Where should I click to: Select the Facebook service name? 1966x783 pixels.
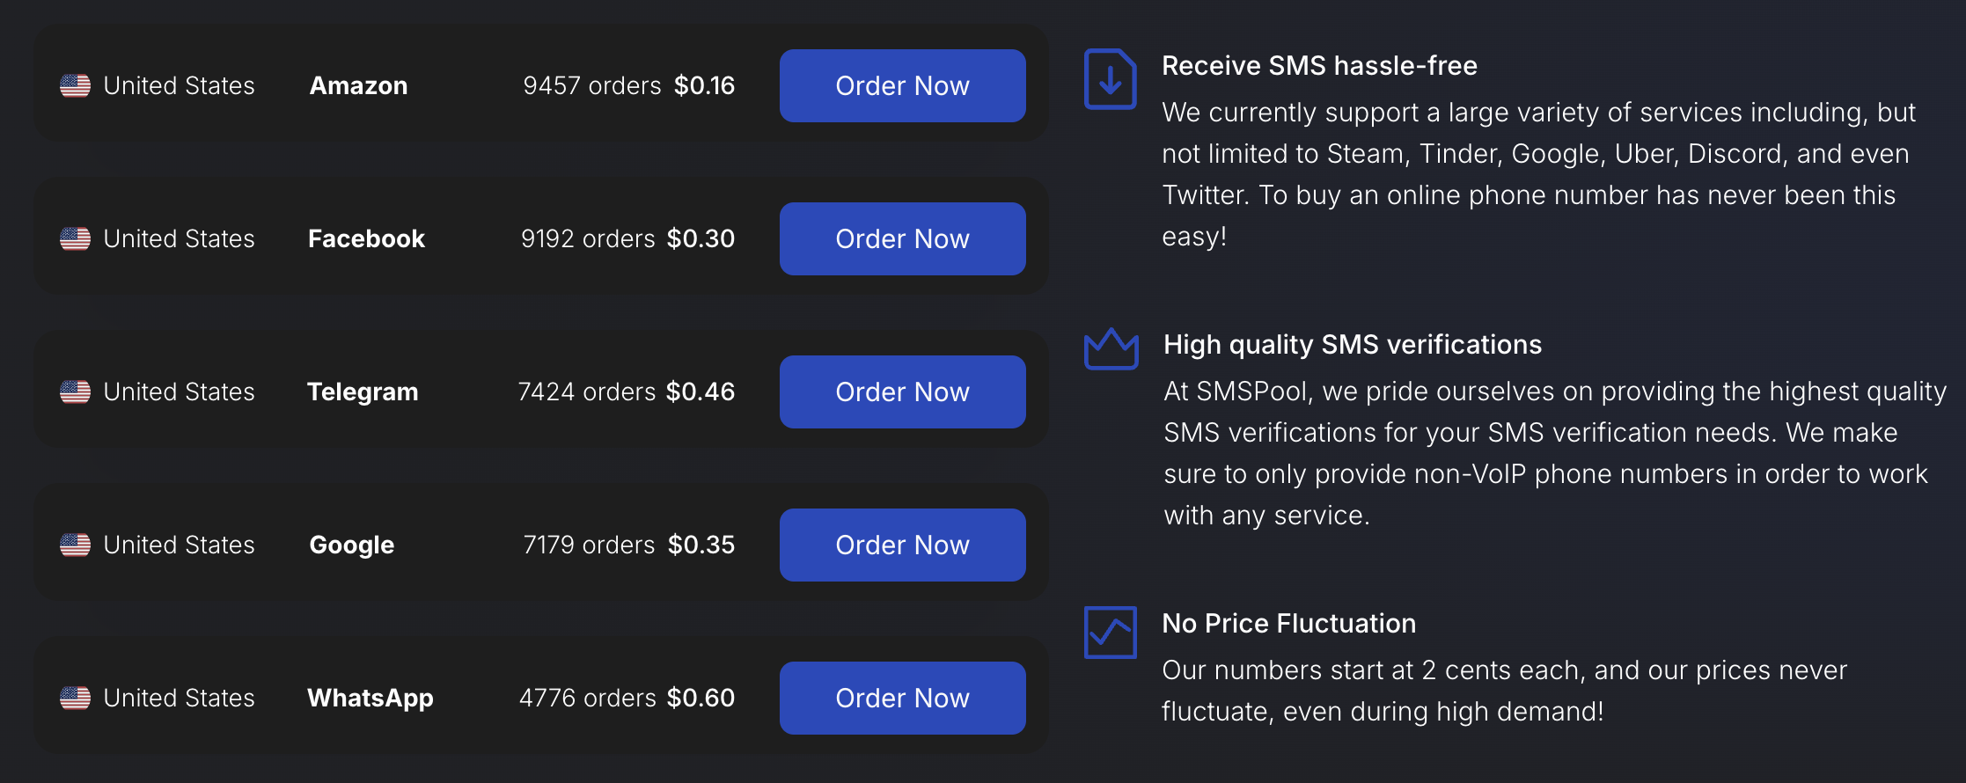365,238
